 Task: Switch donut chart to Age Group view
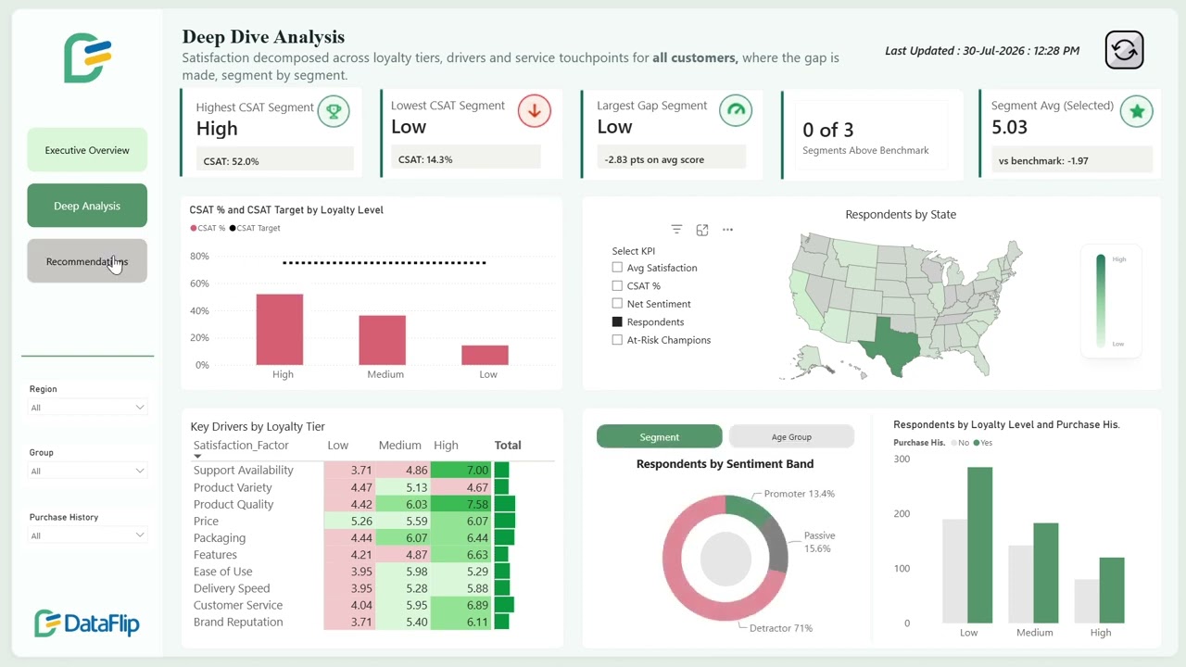tap(791, 437)
